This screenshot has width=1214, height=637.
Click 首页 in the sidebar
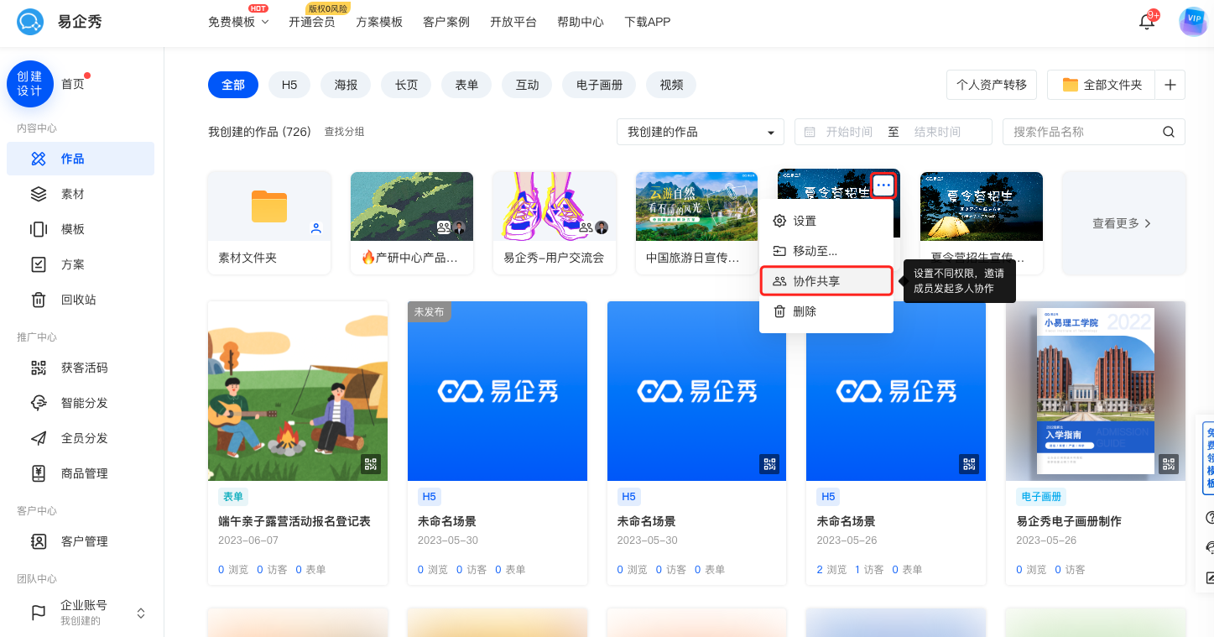(73, 84)
